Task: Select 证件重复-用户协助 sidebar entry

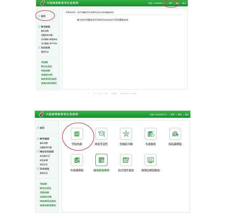Action: [49, 43]
